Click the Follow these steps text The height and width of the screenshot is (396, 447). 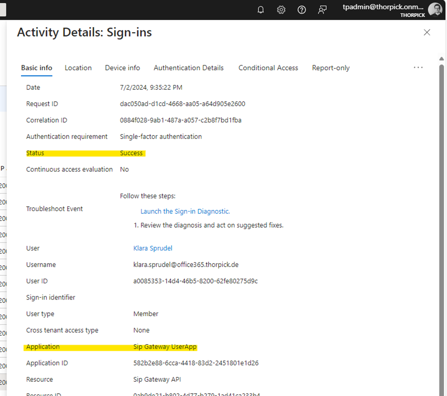[x=148, y=196]
